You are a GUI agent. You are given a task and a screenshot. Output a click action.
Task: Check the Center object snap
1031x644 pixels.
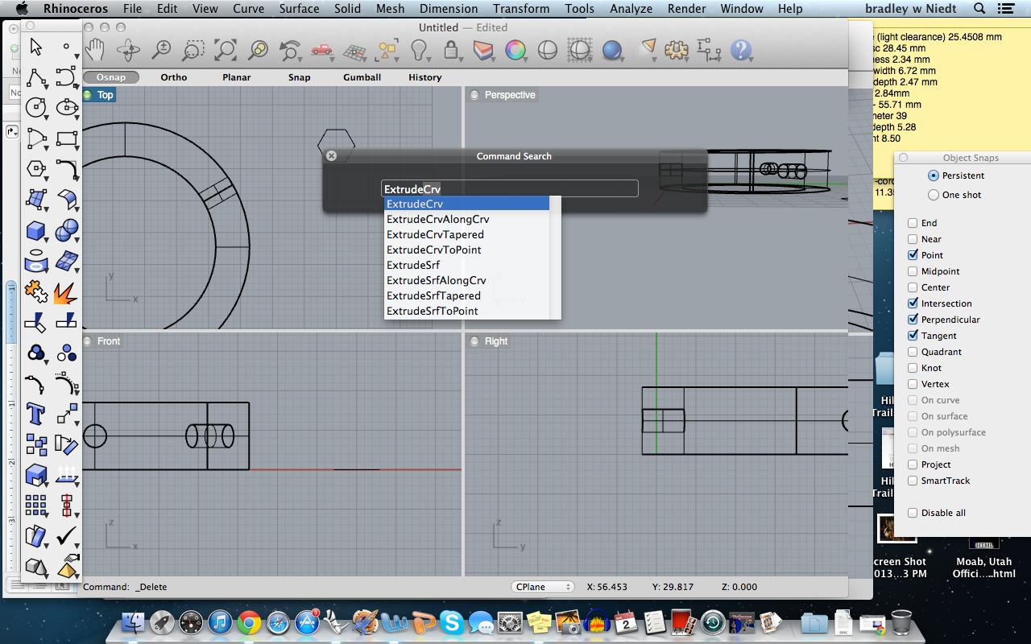pyautogui.click(x=913, y=287)
